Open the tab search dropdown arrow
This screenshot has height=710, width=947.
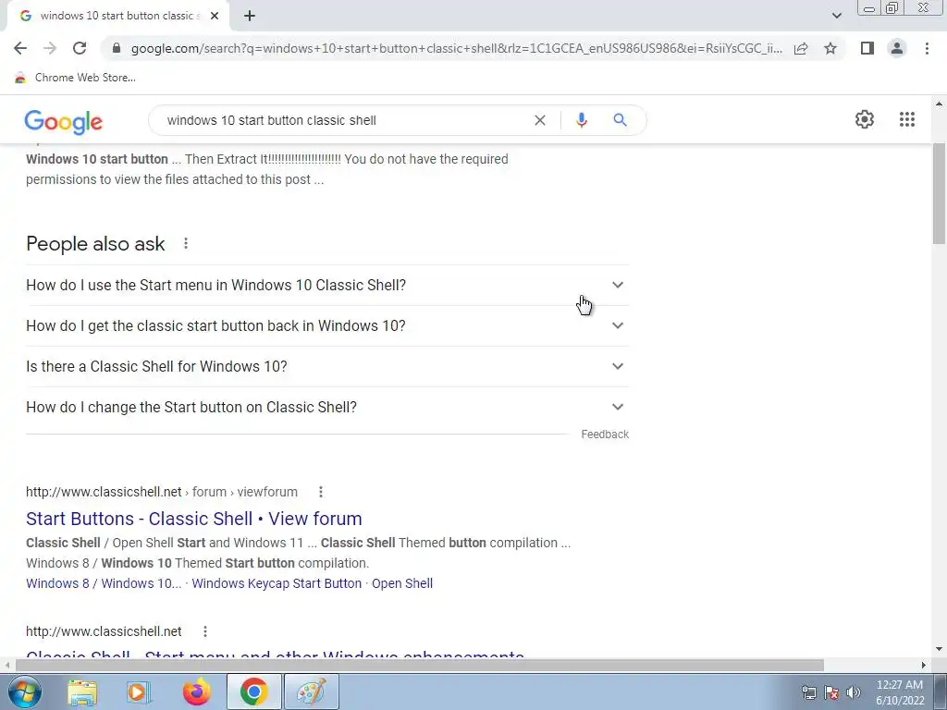[836, 16]
